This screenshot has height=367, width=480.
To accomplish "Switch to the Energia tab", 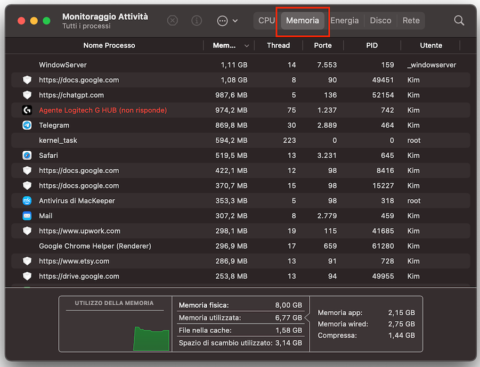I will click(x=344, y=21).
